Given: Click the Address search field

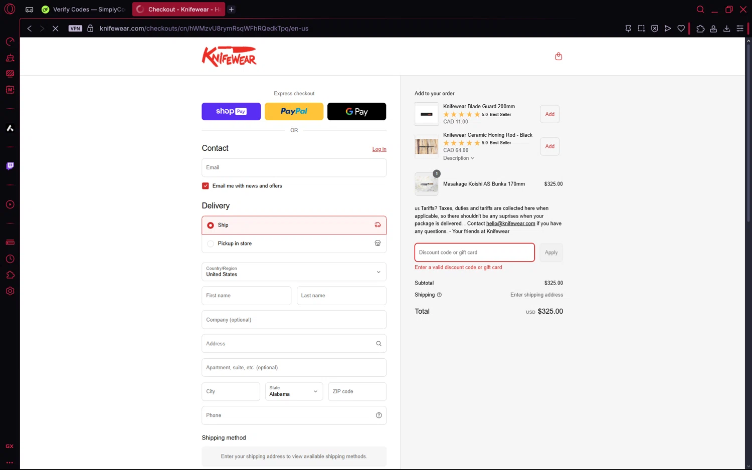Looking at the screenshot, I should 294,344.
